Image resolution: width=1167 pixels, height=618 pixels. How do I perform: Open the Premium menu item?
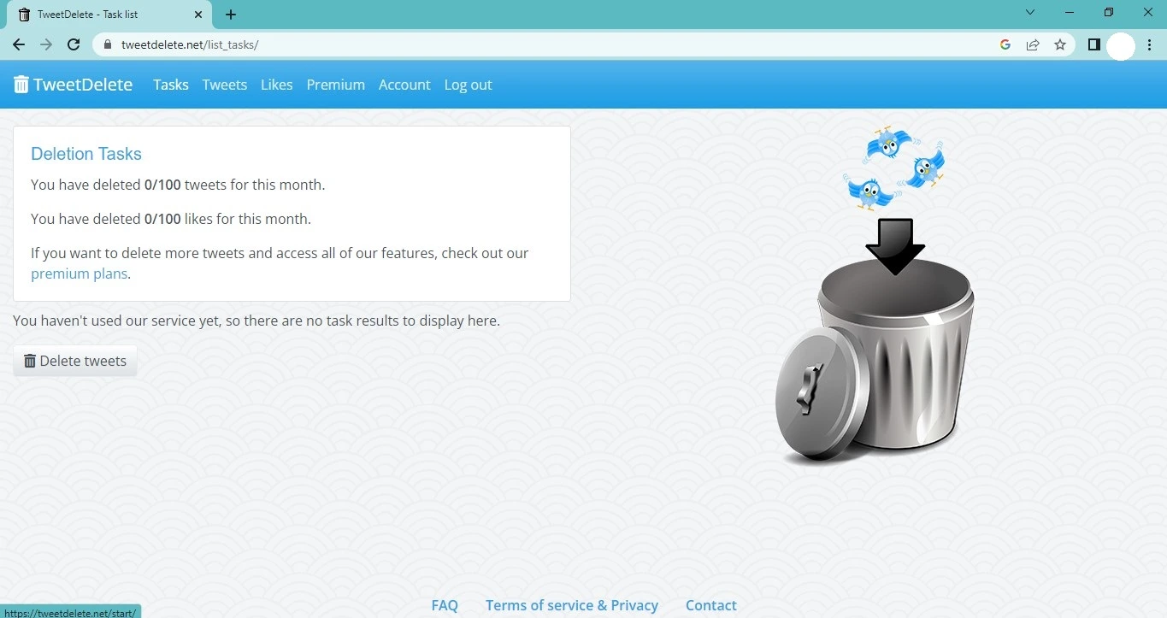[x=336, y=85]
